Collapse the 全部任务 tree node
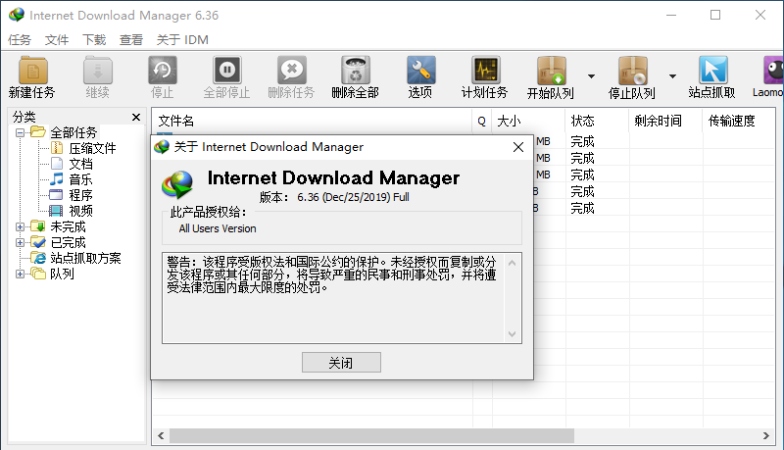This screenshot has width=784, height=450. (20, 133)
